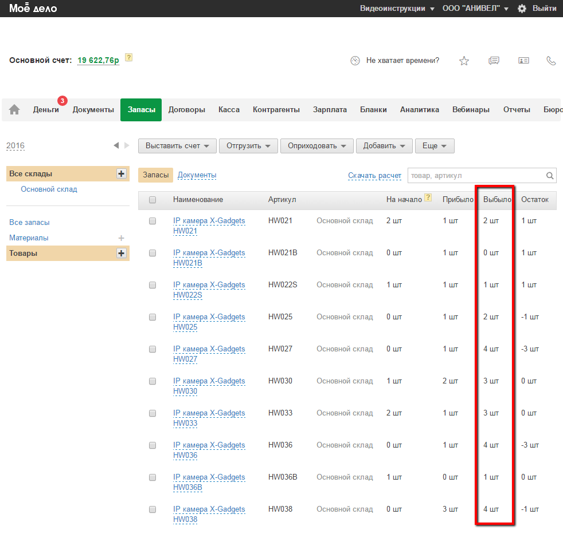Switch to the Документы sub-tab
Image resolution: width=563 pixels, height=538 pixels.
197,175
